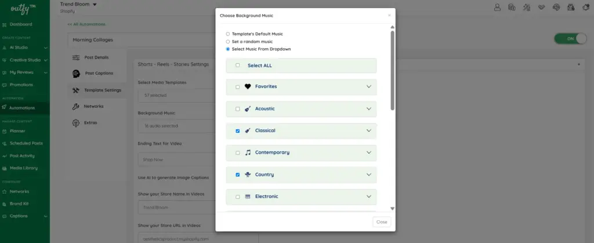Click the coins credits icon in header
Screen dimensions: 594x243
pos(512,7)
